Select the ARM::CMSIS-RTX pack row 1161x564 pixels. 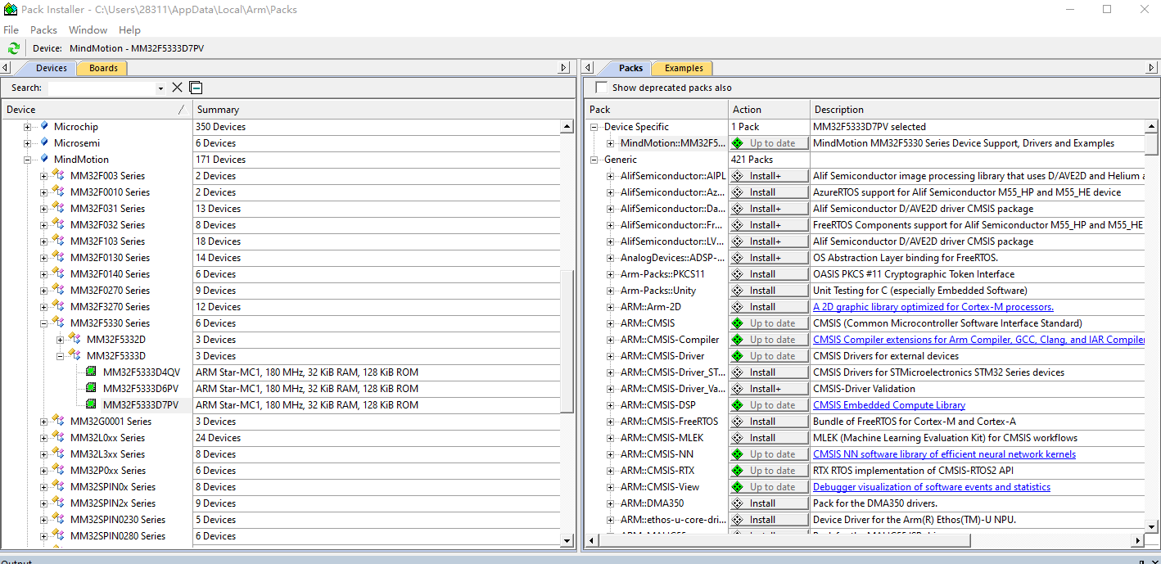click(x=865, y=471)
